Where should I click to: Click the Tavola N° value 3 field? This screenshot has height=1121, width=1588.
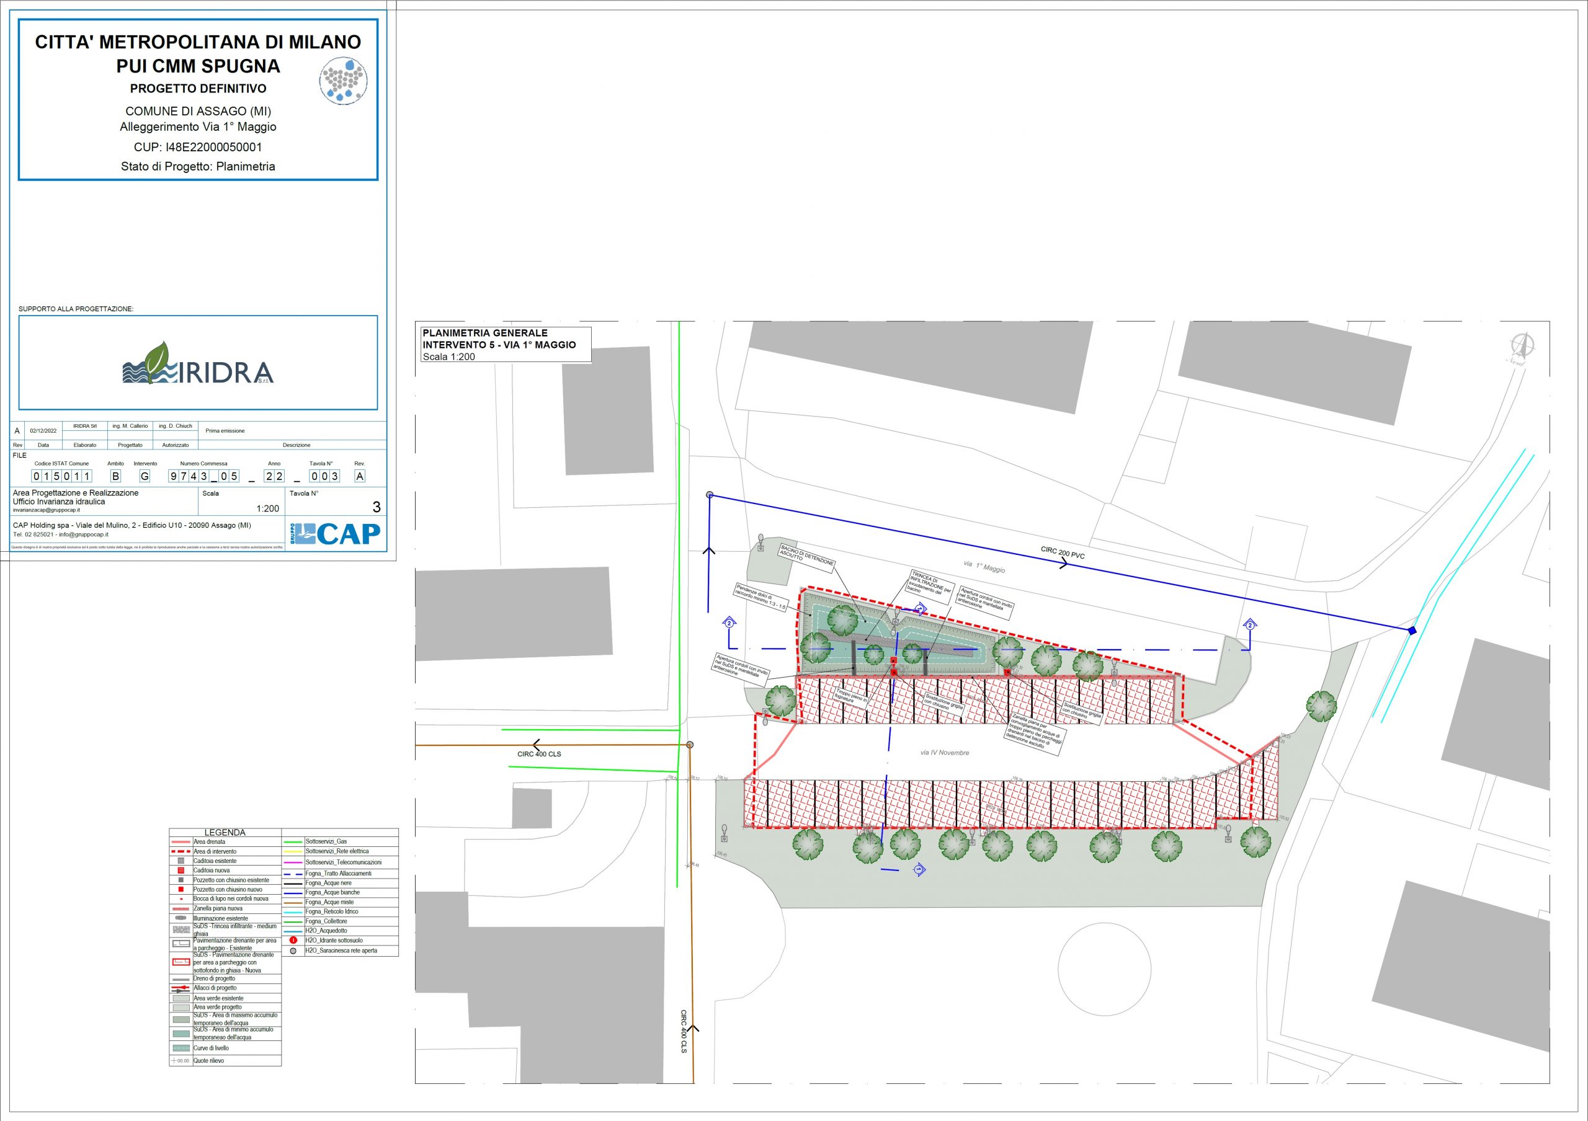tap(377, 507)
